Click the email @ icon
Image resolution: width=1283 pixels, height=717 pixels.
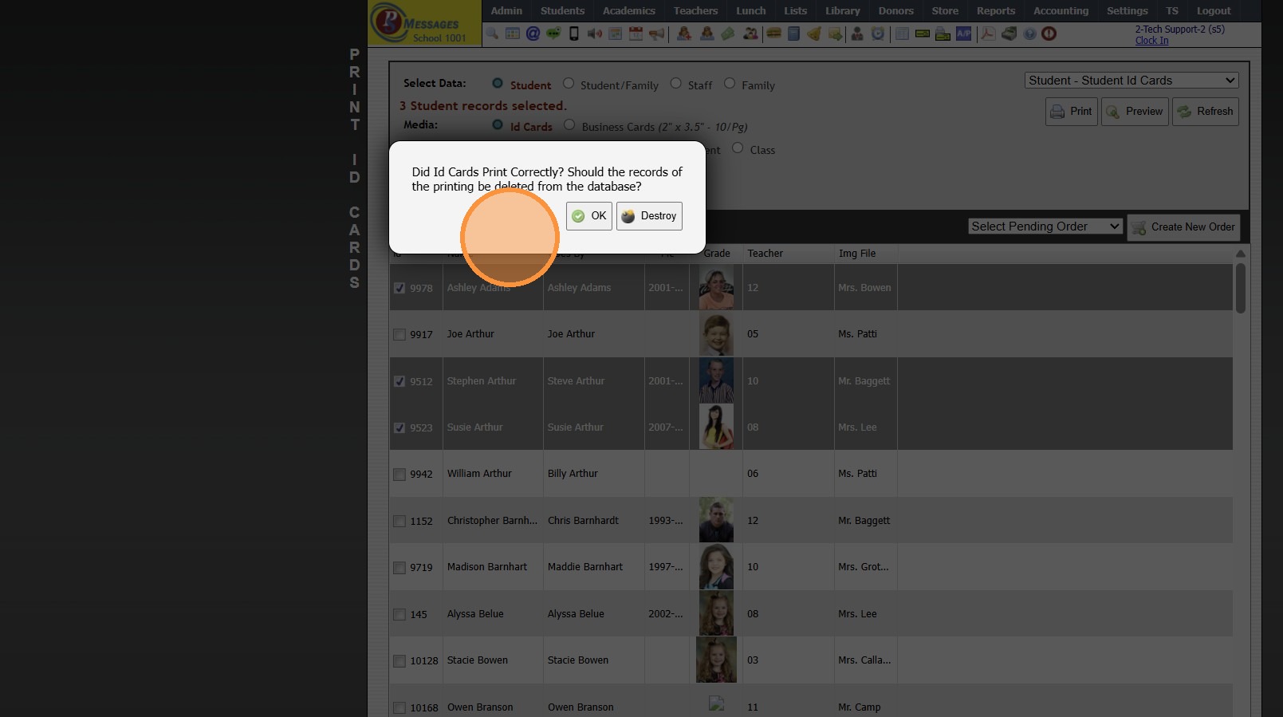coord(533,33)
